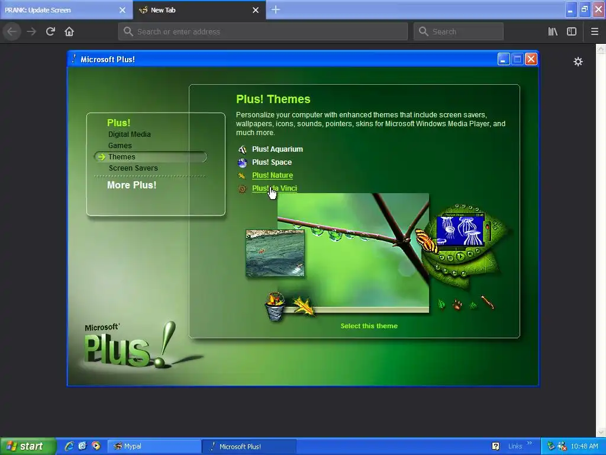The height and width of the screenshot is (455, 606).
Task: Reload the current page
Action: coord(50,31)
